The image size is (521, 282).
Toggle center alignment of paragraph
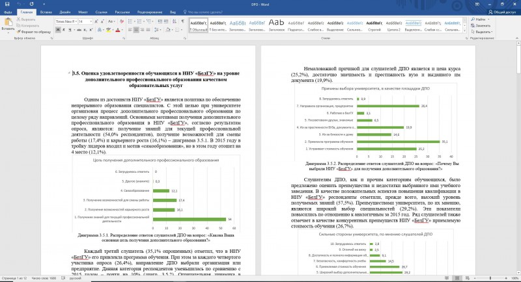point(136,30)
